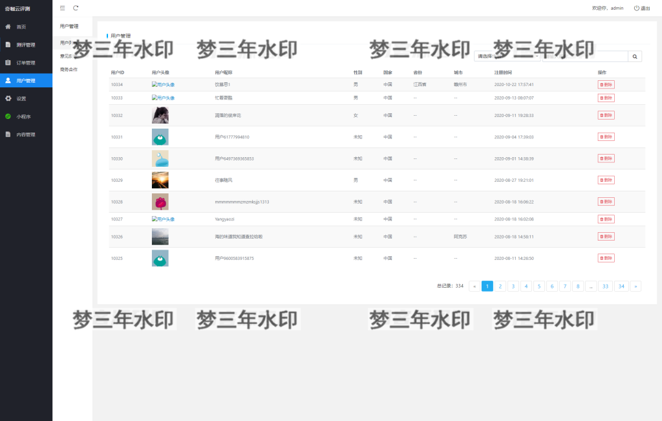The width and height of the screenshot is (662, 421).
Task: Open 设置 via the gear icon
Action: [8, 98]
